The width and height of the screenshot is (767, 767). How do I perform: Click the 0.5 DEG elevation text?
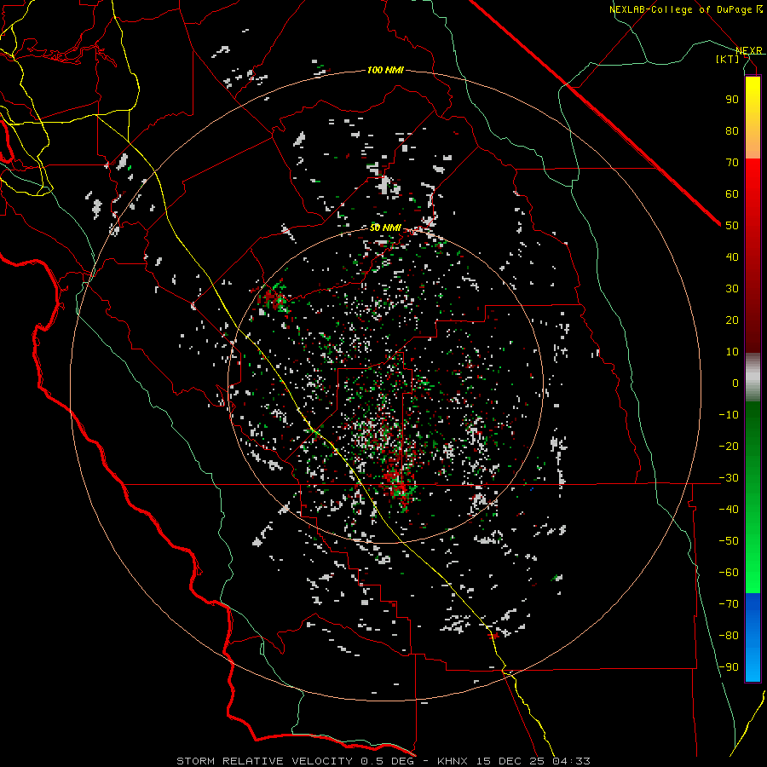pos(388,761)
